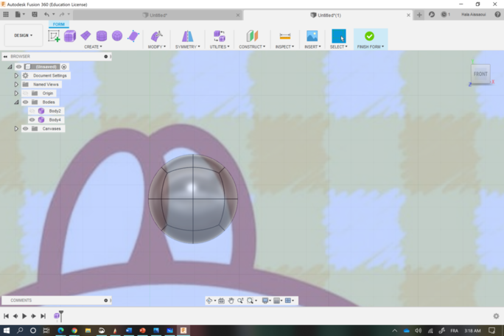Click the Look At tool
The image size is (504, 336).
[221, 301]
